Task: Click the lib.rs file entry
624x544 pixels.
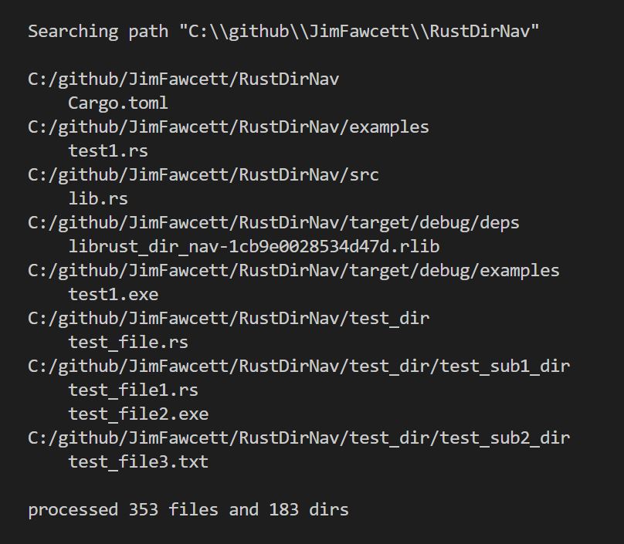Action: pos(98,198)
